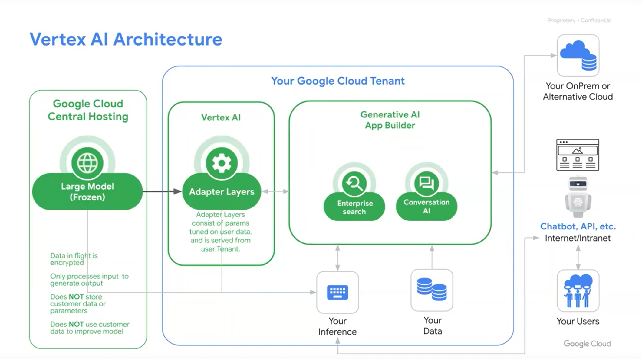
Task: Click the Generative AI App Builder heading
Action: [390, 120]
